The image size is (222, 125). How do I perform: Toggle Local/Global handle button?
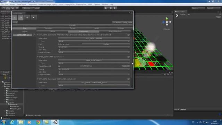(x=36, y=8)
